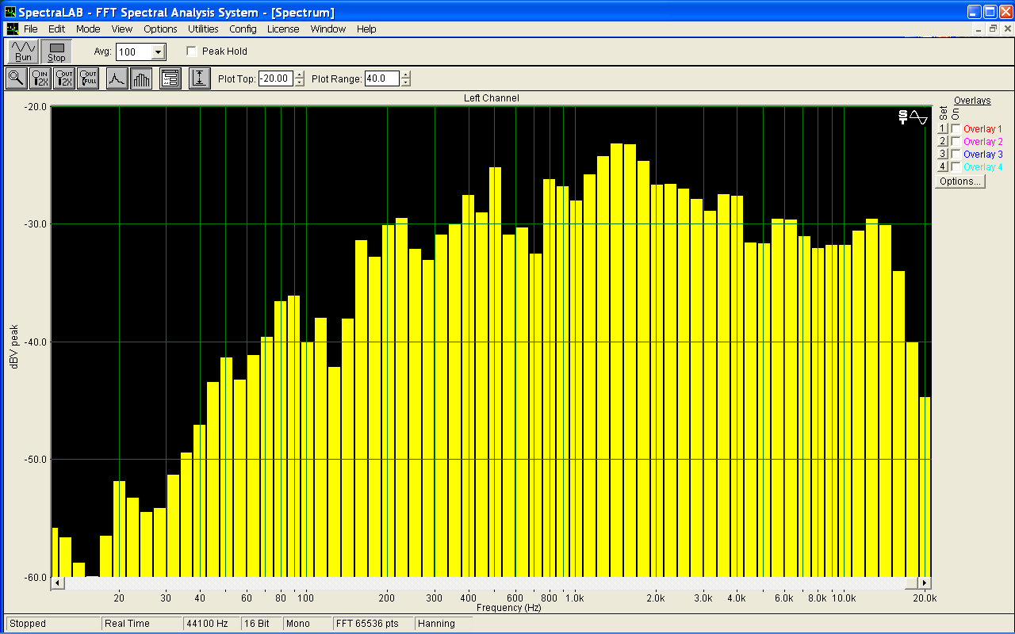Screen dimensions: 1015x634
Task: Click the Set 2 overlay button
Action: pos(943,142)
